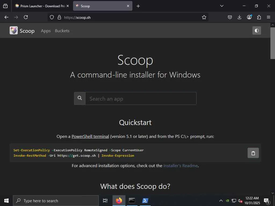Reload the current page

pos(26,17)
